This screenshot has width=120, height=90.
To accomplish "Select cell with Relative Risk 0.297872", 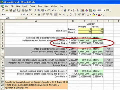I will coord(73,43).
